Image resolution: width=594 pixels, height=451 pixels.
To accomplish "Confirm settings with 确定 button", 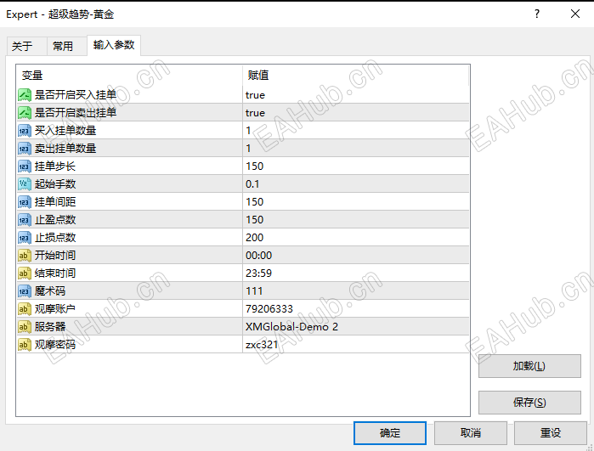I will click(390, 433).
